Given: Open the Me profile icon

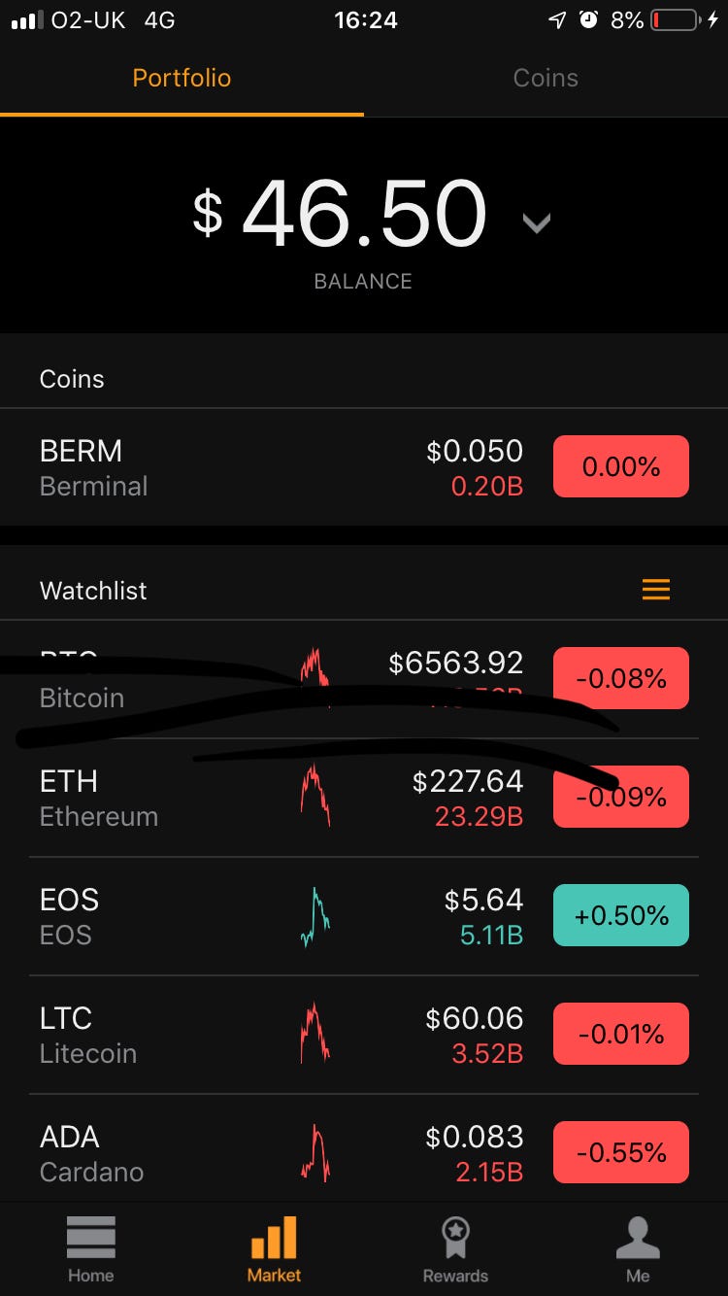Looking at the screenshot, I should (x=638, y=1237).
